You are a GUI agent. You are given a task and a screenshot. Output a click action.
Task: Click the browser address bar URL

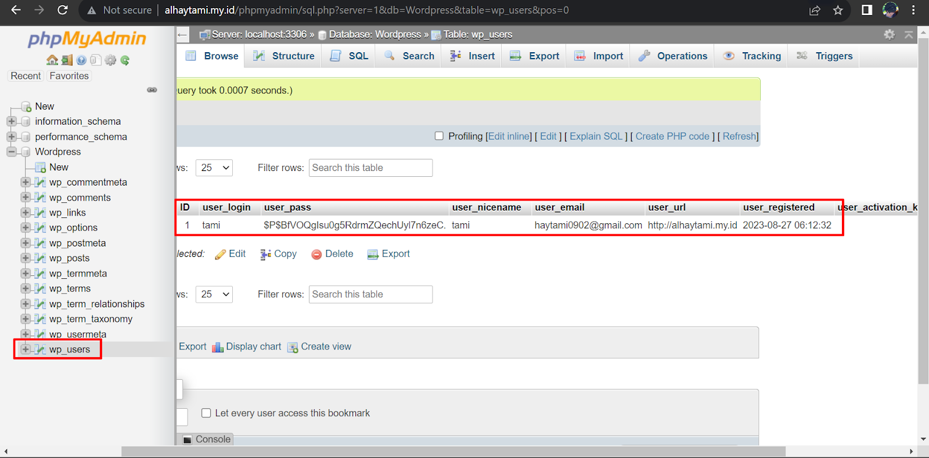pyautogui.click(x=366, y=10)
